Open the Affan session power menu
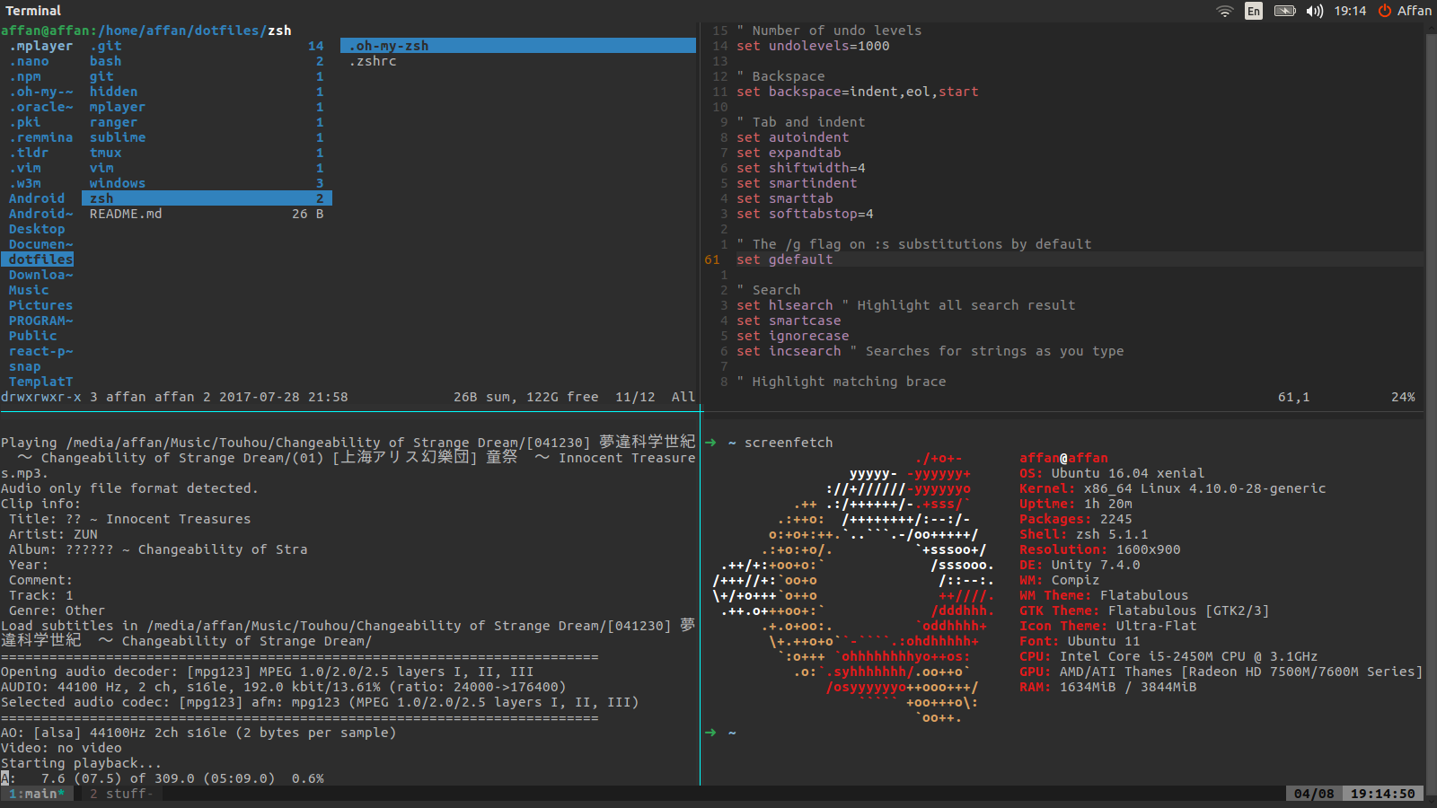This screenshot has height=808, width=1437. pos(1405,11)
